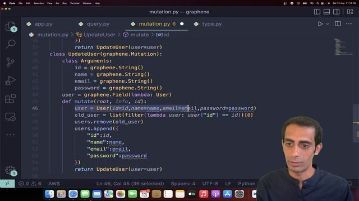Toggle the bottom panel layout button

pos(326,12)
